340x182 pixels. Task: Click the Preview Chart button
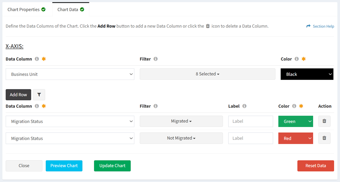coord(64,166)
